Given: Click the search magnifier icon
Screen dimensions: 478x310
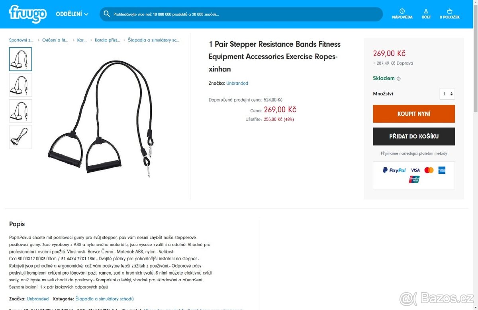Looking at the screenshot, I should [x=107, y=14].
